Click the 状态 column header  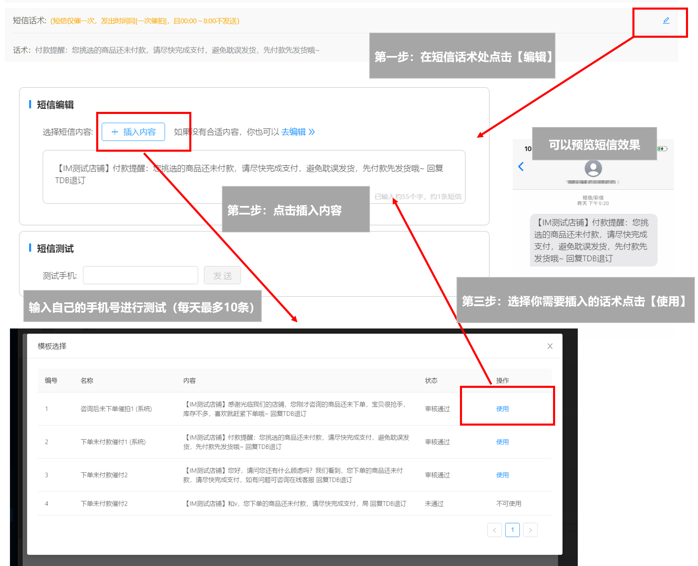[431, 380]
